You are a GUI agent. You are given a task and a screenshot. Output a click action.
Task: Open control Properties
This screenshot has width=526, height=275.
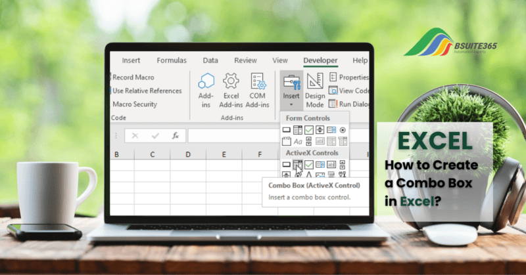[348, 77]
